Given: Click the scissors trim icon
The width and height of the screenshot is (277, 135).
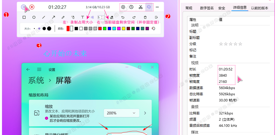Looking at the screenshot, I should [141, 7].
